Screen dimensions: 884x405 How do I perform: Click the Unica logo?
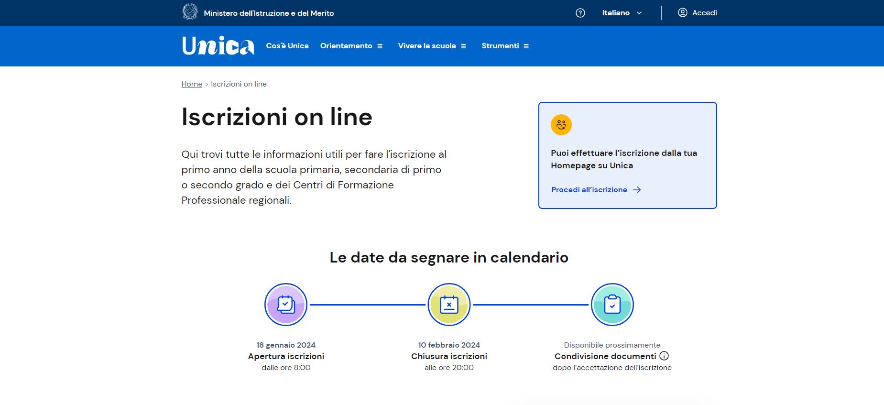pyautogui.click(x=218, y=46)
